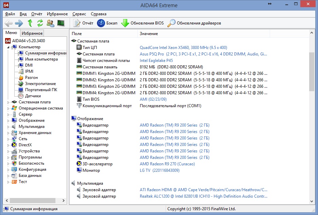
Task: Open the Realtek ALC1200 audio link
Action: click(203, 196)
